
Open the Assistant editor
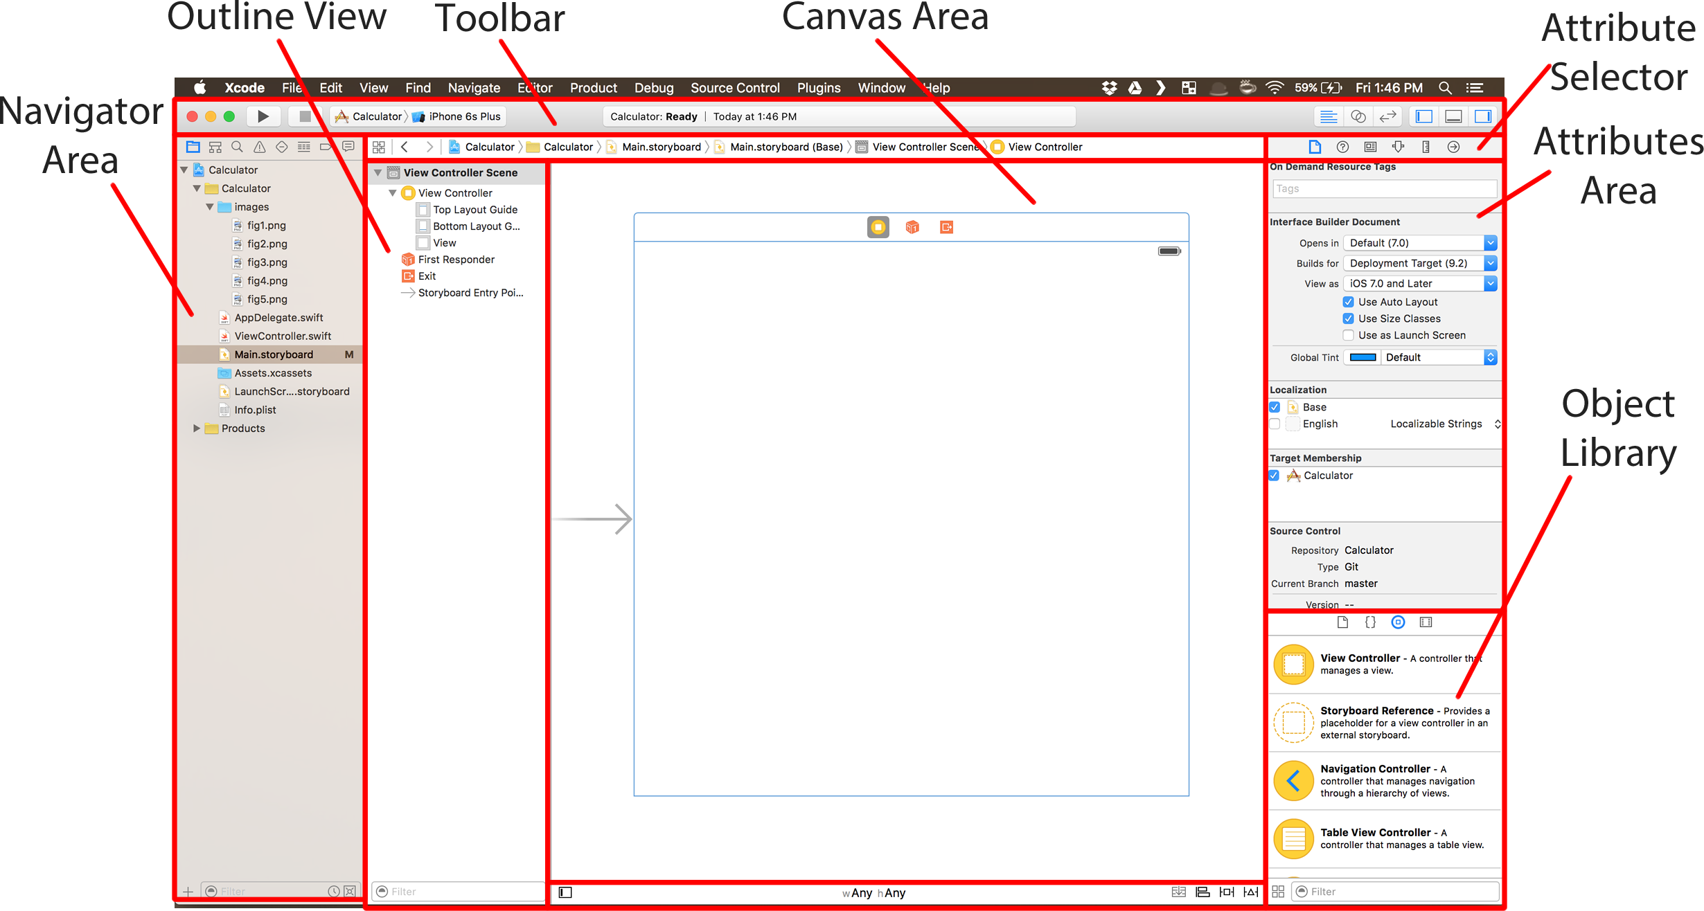tap(1358, 116)
